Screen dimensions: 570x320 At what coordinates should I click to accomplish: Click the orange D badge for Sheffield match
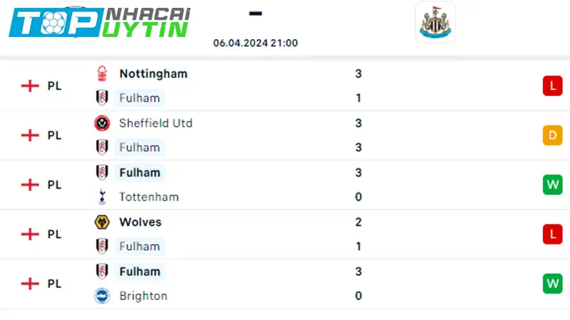pyautogui.click(x=552, y=135)
